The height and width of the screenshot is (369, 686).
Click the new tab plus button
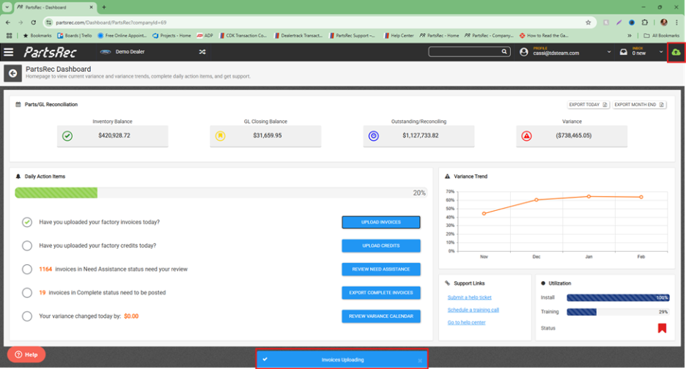pos(104,7)
